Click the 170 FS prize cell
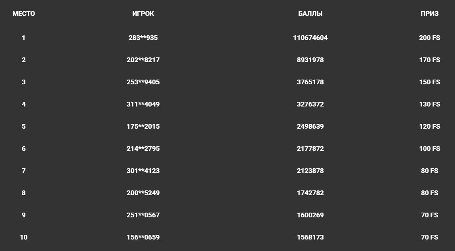The height and width of the screenshot is (251, 455). (429, 60)
